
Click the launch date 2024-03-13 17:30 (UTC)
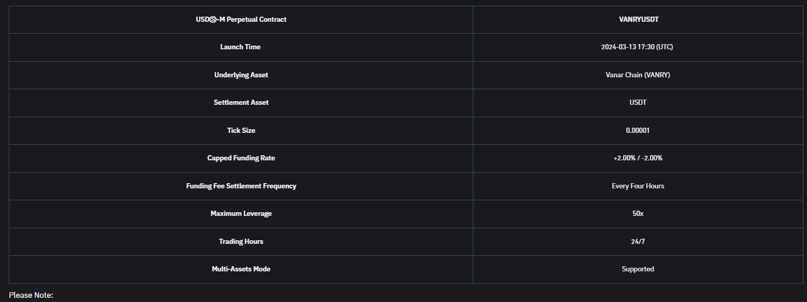point(638,47)
